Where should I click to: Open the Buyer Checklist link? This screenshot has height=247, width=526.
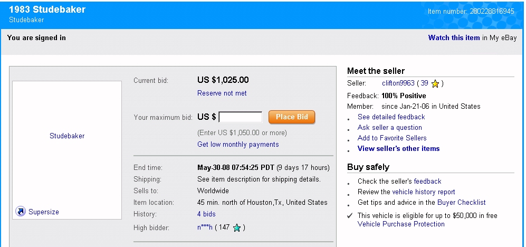click(x=462, y=203)
